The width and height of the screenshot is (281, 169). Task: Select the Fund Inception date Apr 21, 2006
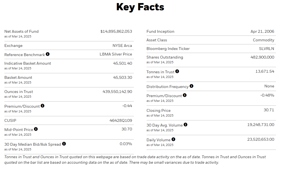pos(262,31)
